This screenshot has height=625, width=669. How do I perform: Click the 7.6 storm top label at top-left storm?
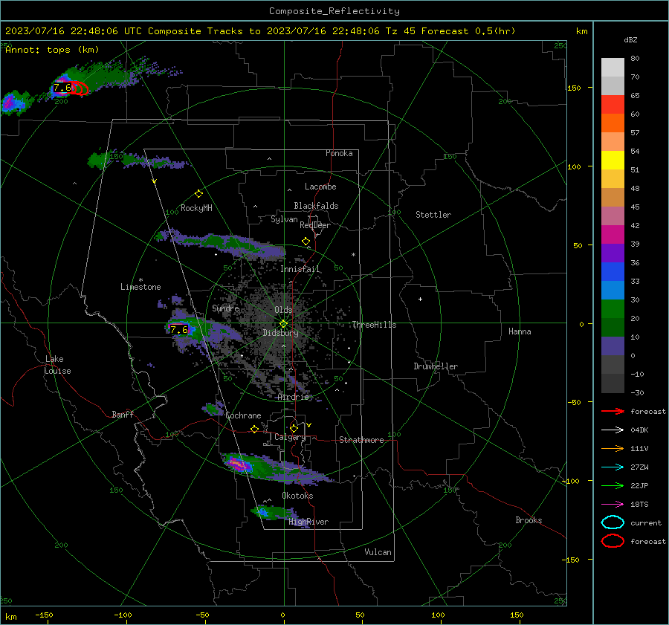pos(62,88)
